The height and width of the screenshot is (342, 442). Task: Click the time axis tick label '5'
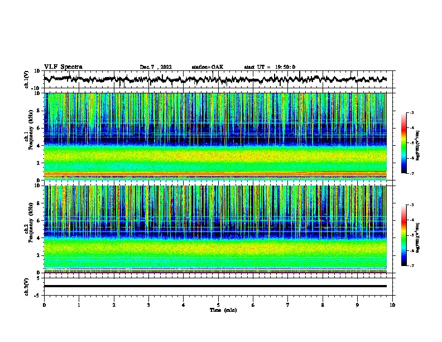click(218, 305)
